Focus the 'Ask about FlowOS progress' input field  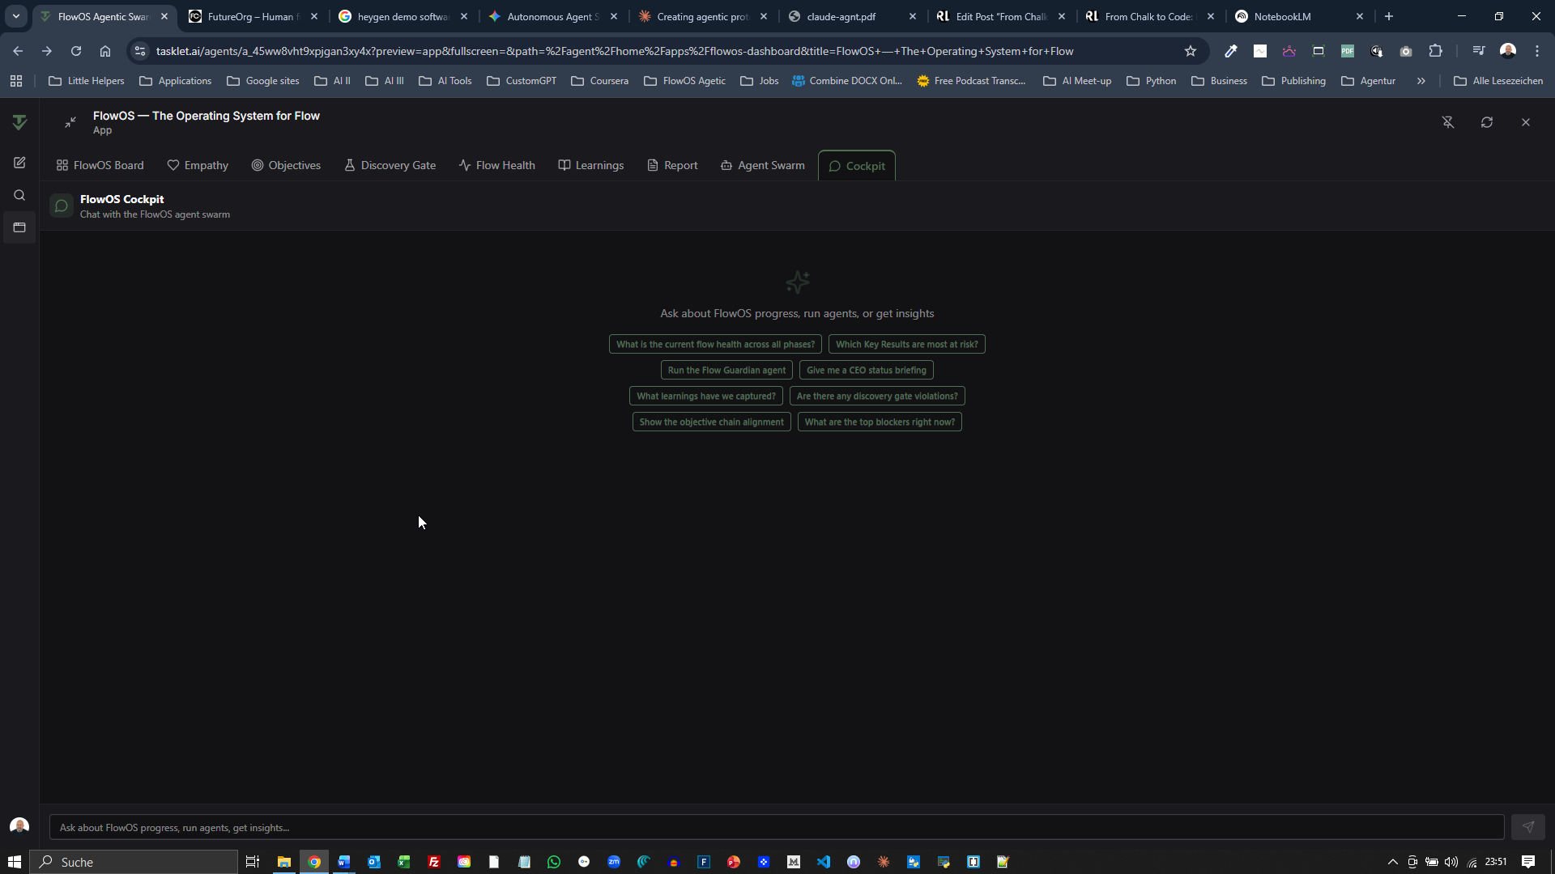tap(776, 827)
